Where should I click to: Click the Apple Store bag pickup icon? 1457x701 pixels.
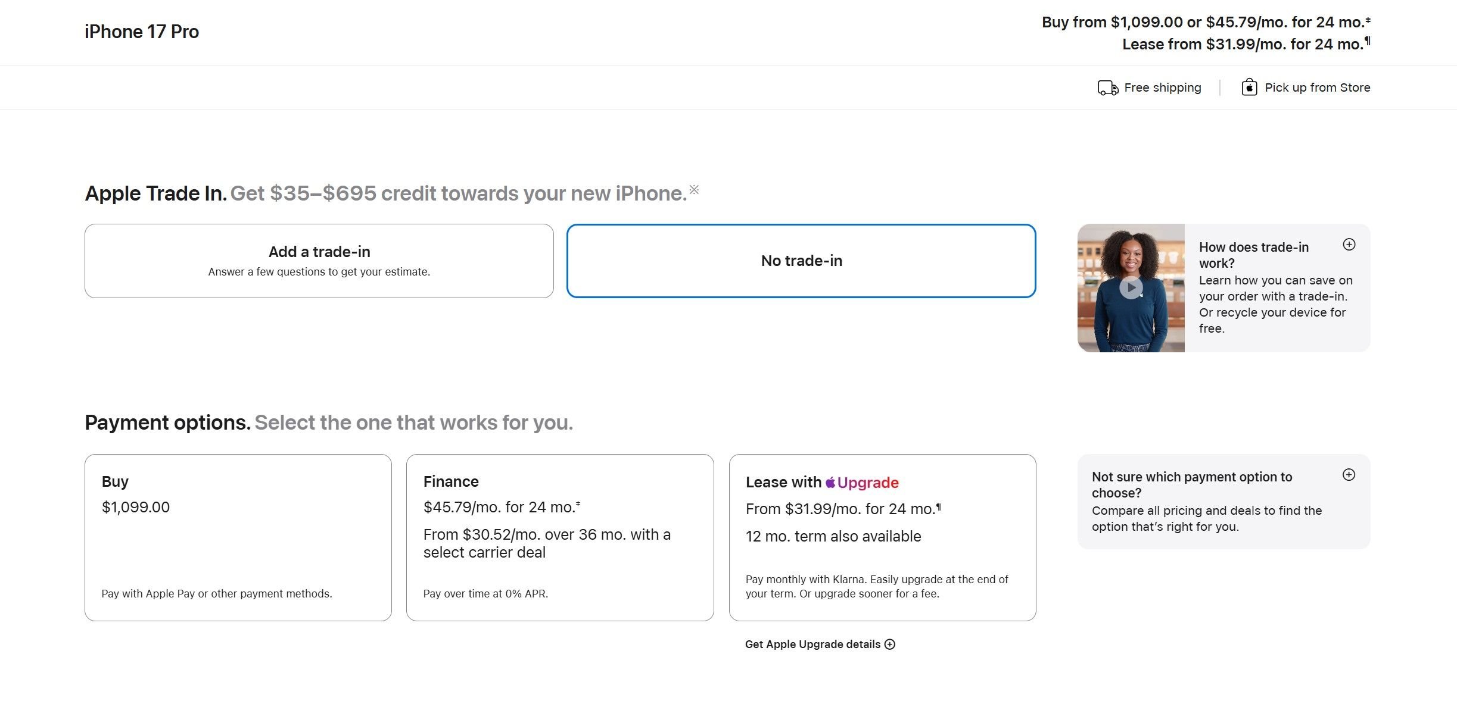(x=1249, y=87)
